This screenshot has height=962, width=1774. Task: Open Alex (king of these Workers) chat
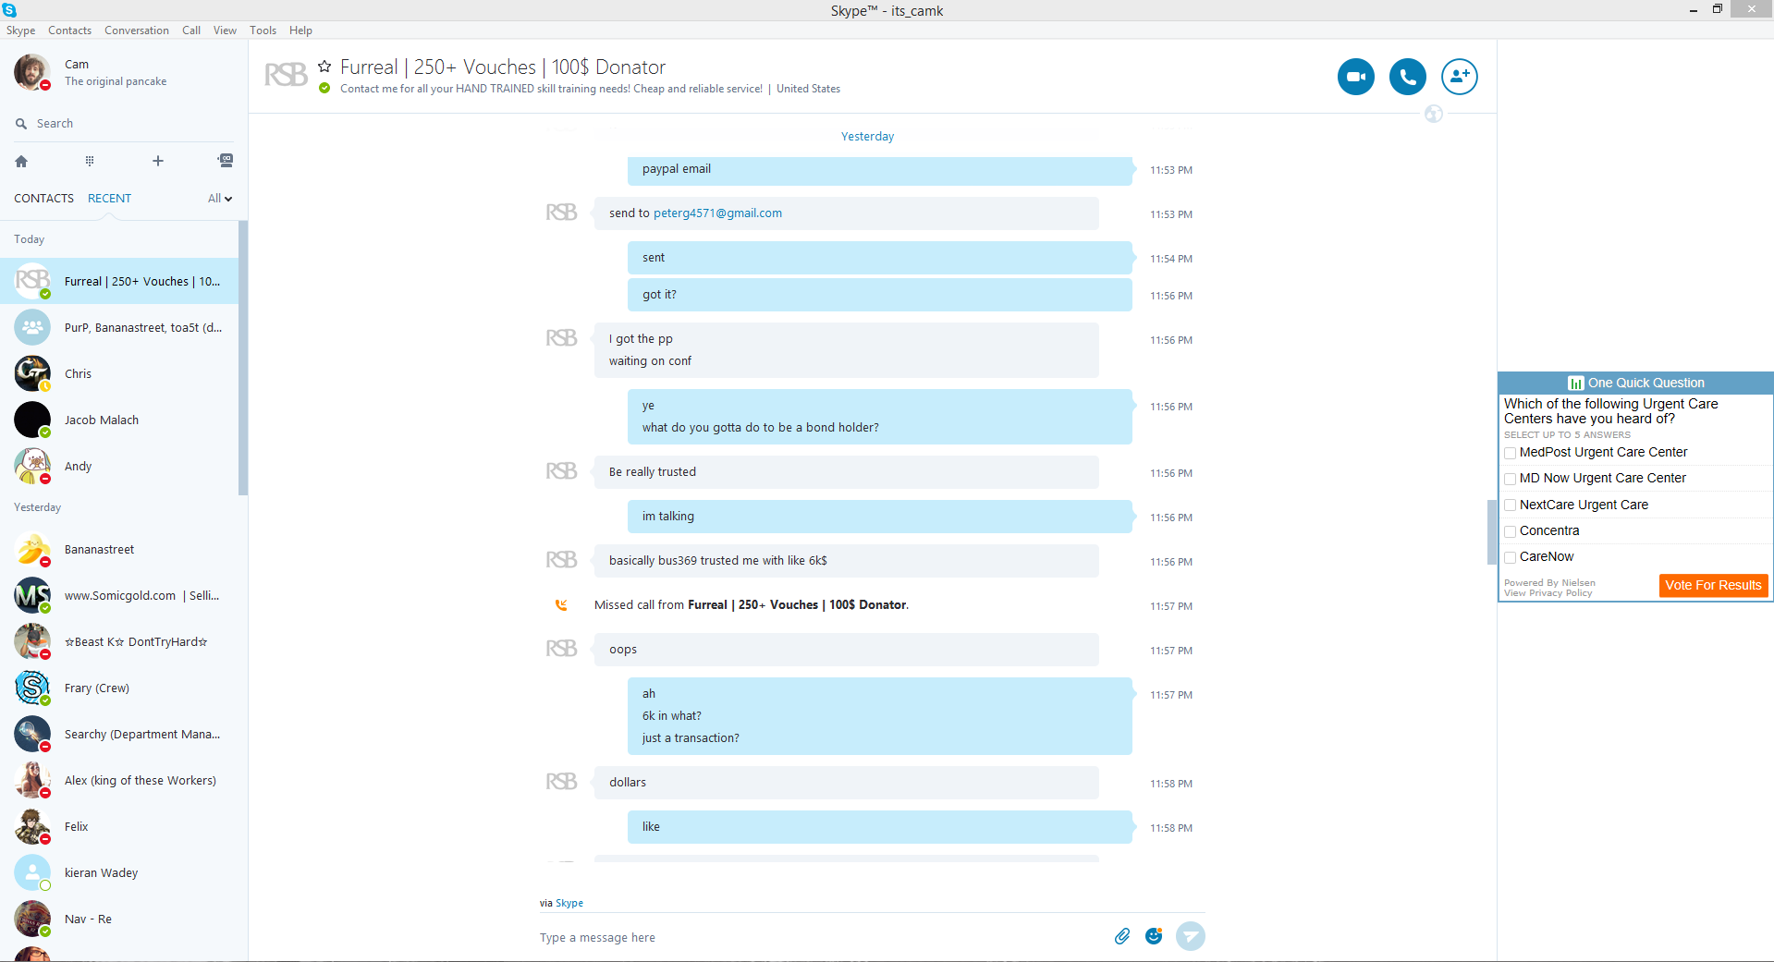(x=119, y=780)
